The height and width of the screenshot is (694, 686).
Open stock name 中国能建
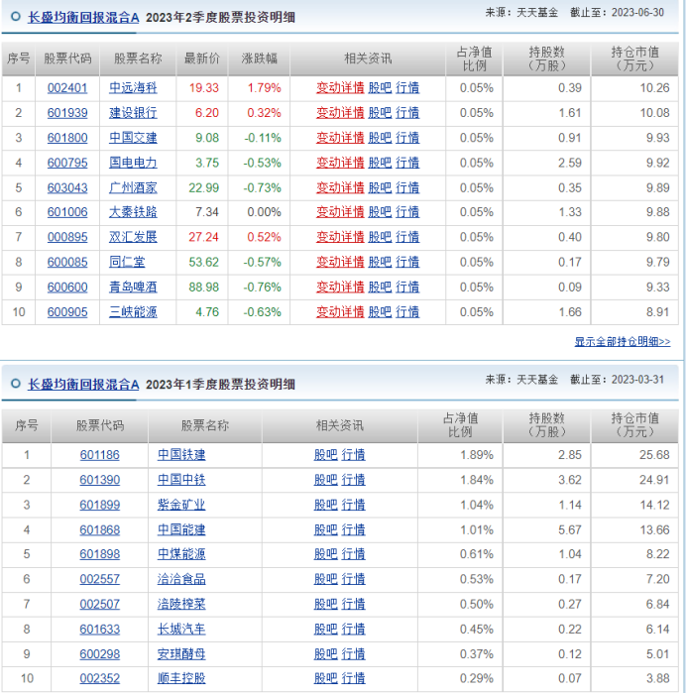(x=181, y=530)
